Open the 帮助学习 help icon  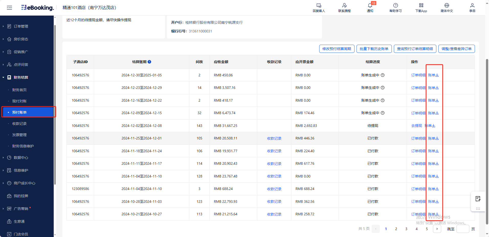coord(395,6)
